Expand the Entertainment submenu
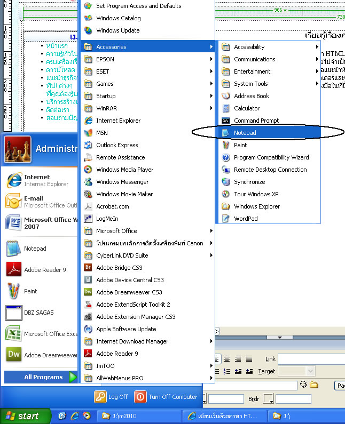The height and width of the screenshot is (424, 345). [x=269, y=71]
